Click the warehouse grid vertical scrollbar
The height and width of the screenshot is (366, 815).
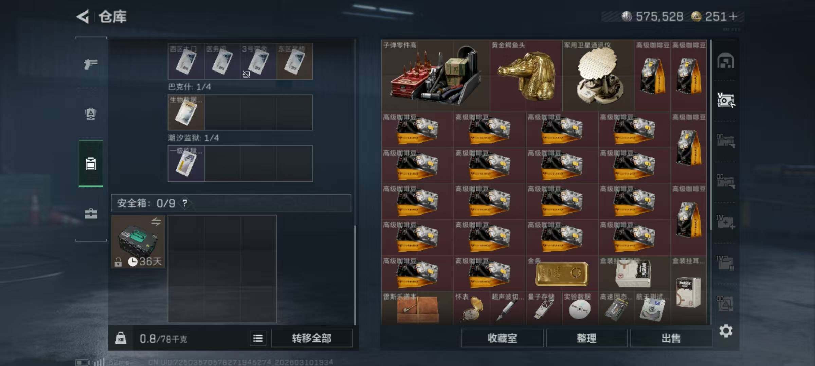711,136
